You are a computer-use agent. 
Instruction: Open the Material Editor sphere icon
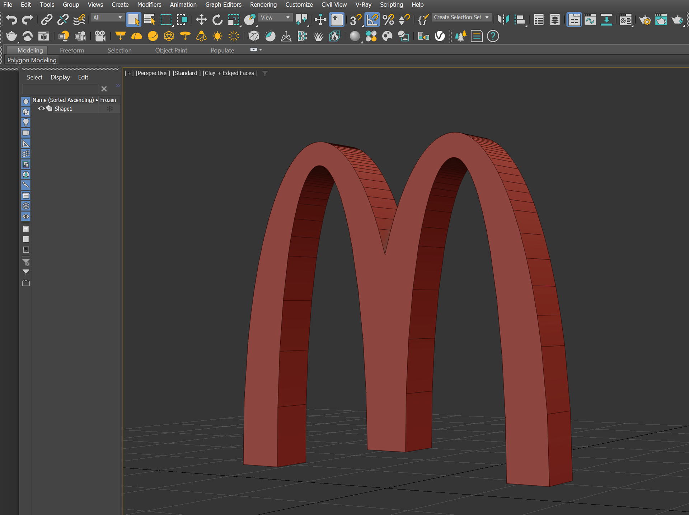(x=355, y=36)
